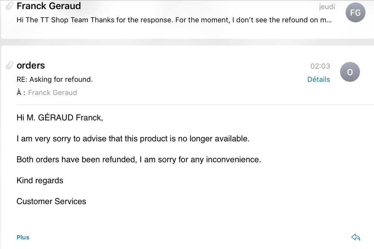Click the Customer Services signature

tap(51, 201)
